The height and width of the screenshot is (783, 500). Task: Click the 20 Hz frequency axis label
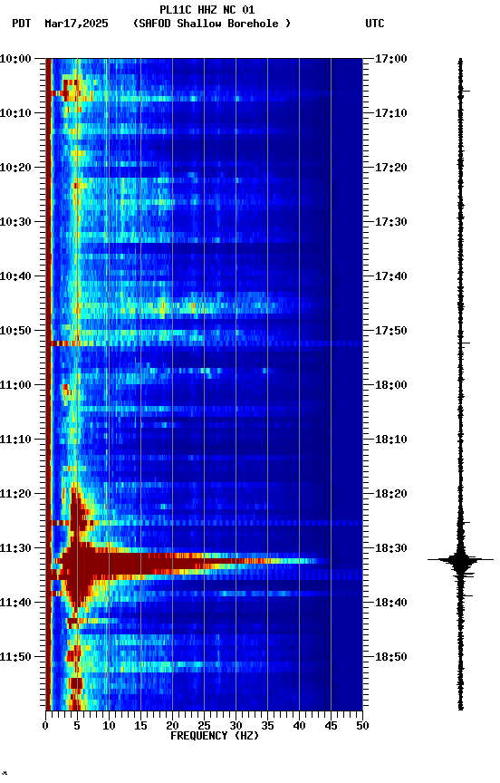pyautogui.click(x=172, y=726)
